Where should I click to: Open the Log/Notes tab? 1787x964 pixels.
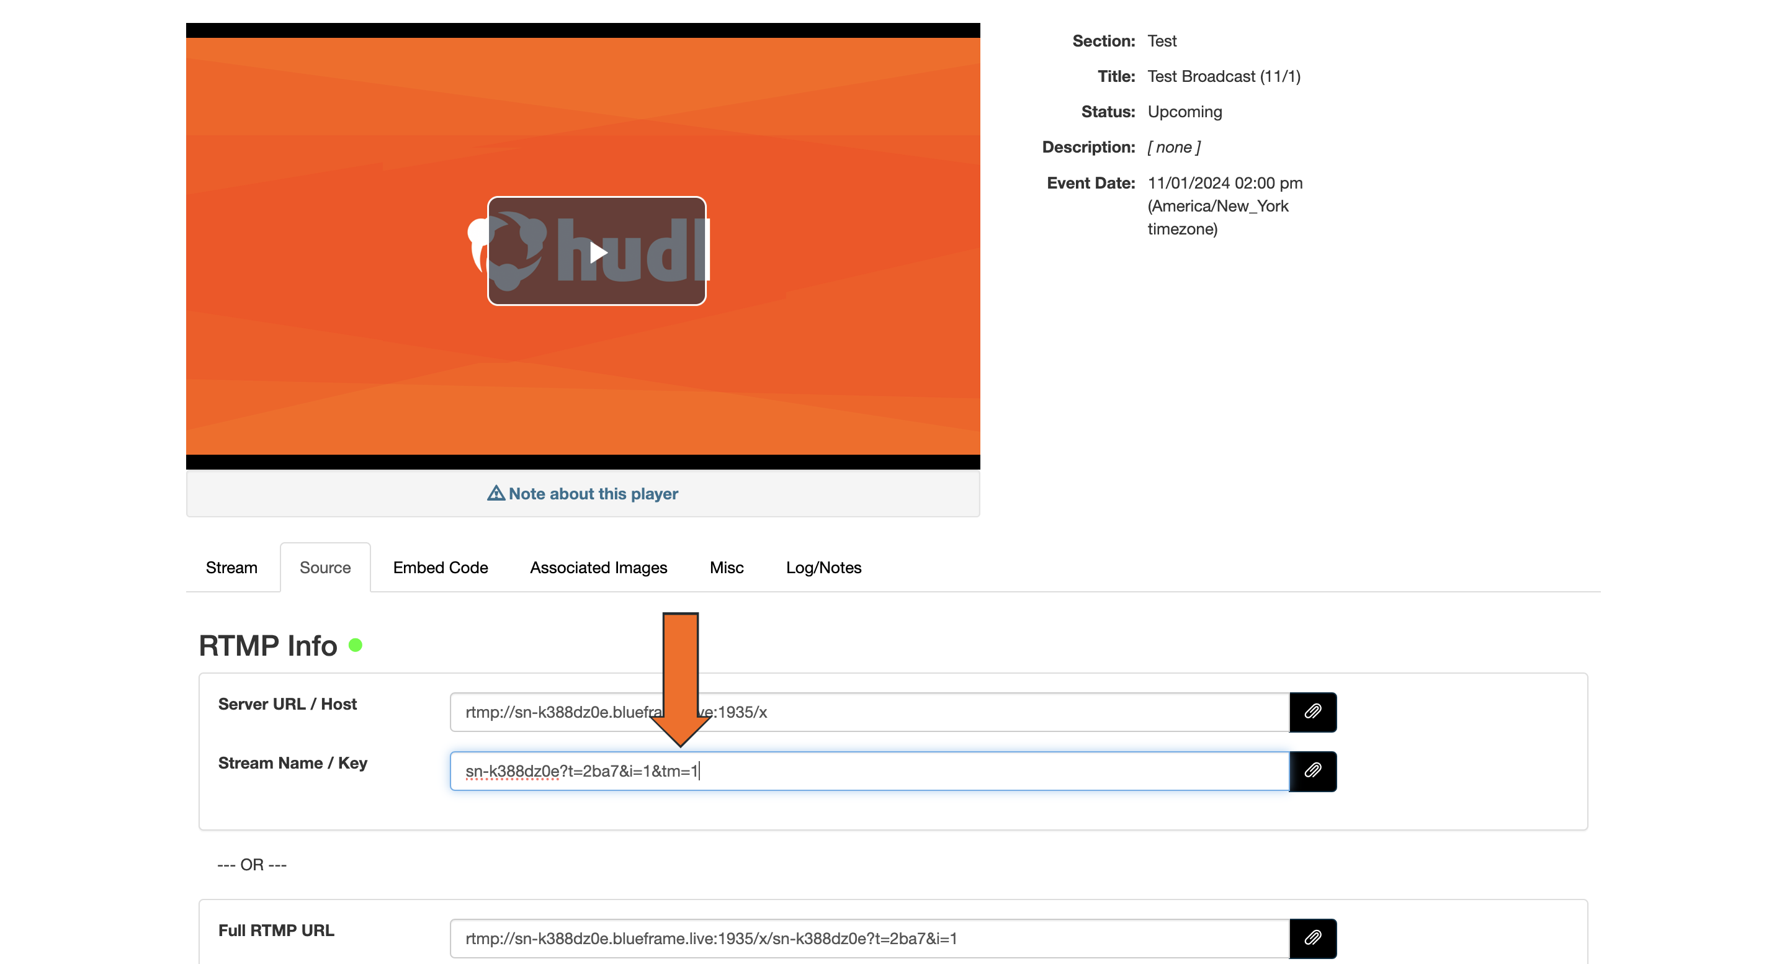pos(823,568)
